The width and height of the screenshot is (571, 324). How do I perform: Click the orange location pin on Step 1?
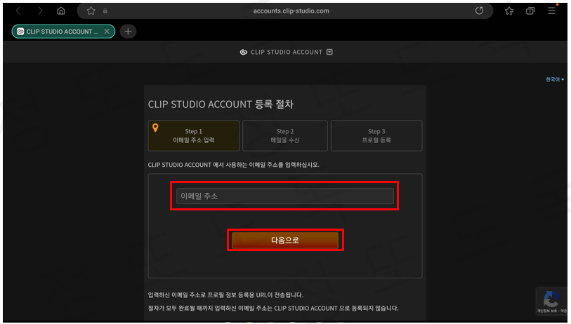tap(155, 128)
